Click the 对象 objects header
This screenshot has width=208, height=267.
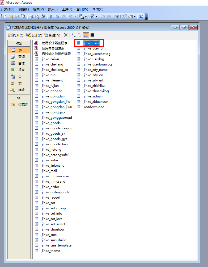[x=19, y=43]
